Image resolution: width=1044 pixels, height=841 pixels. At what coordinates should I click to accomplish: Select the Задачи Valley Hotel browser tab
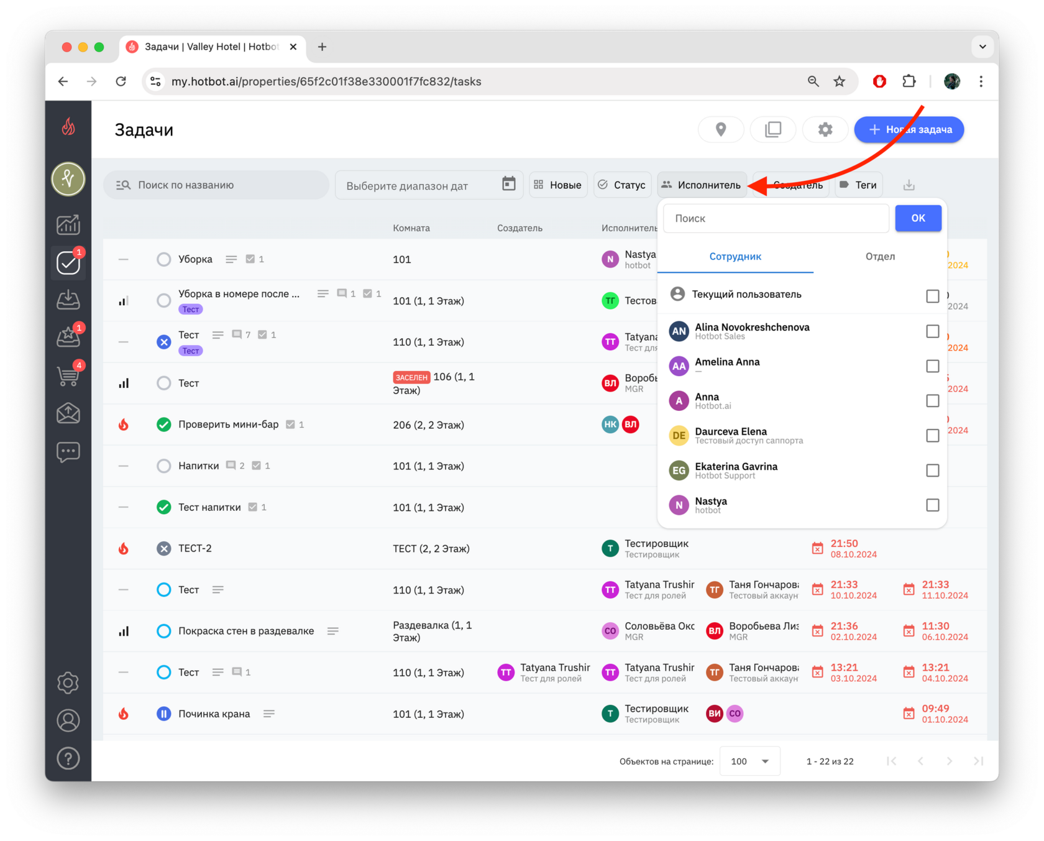(x=212, y=47)
